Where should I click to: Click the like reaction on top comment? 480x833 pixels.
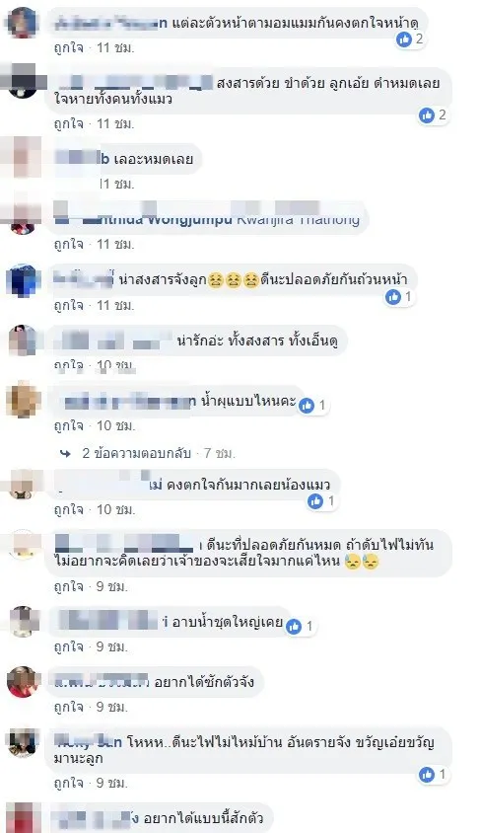click(x=404, y=38)
